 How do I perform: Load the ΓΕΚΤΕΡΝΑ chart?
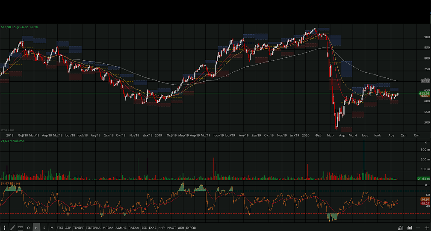coord(93,228)
